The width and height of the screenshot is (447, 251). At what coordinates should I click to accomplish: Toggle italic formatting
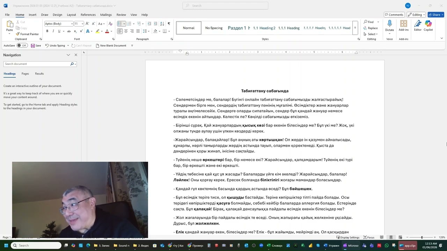(53, 31)
